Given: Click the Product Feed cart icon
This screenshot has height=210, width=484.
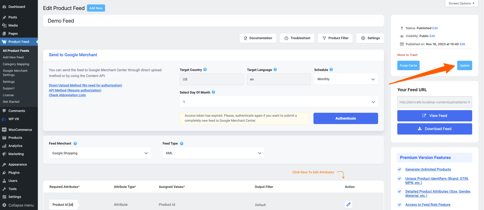Looking at the screenshot, I should pyautogui.click(x=4, y=42).
